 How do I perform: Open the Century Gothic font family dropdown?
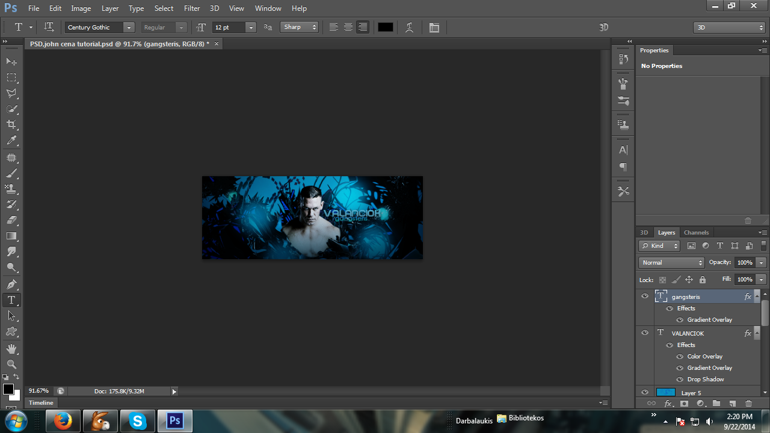129,27
